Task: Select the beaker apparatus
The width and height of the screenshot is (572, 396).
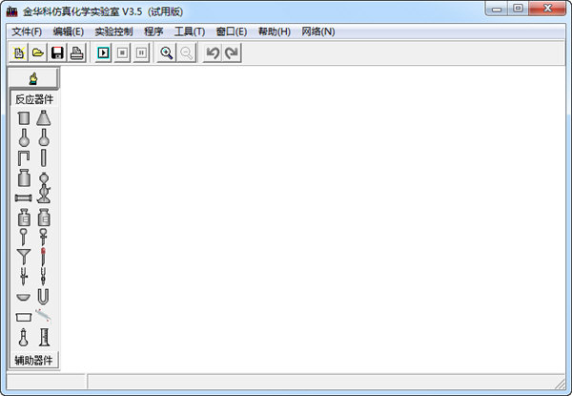Action: click(24, 118)
